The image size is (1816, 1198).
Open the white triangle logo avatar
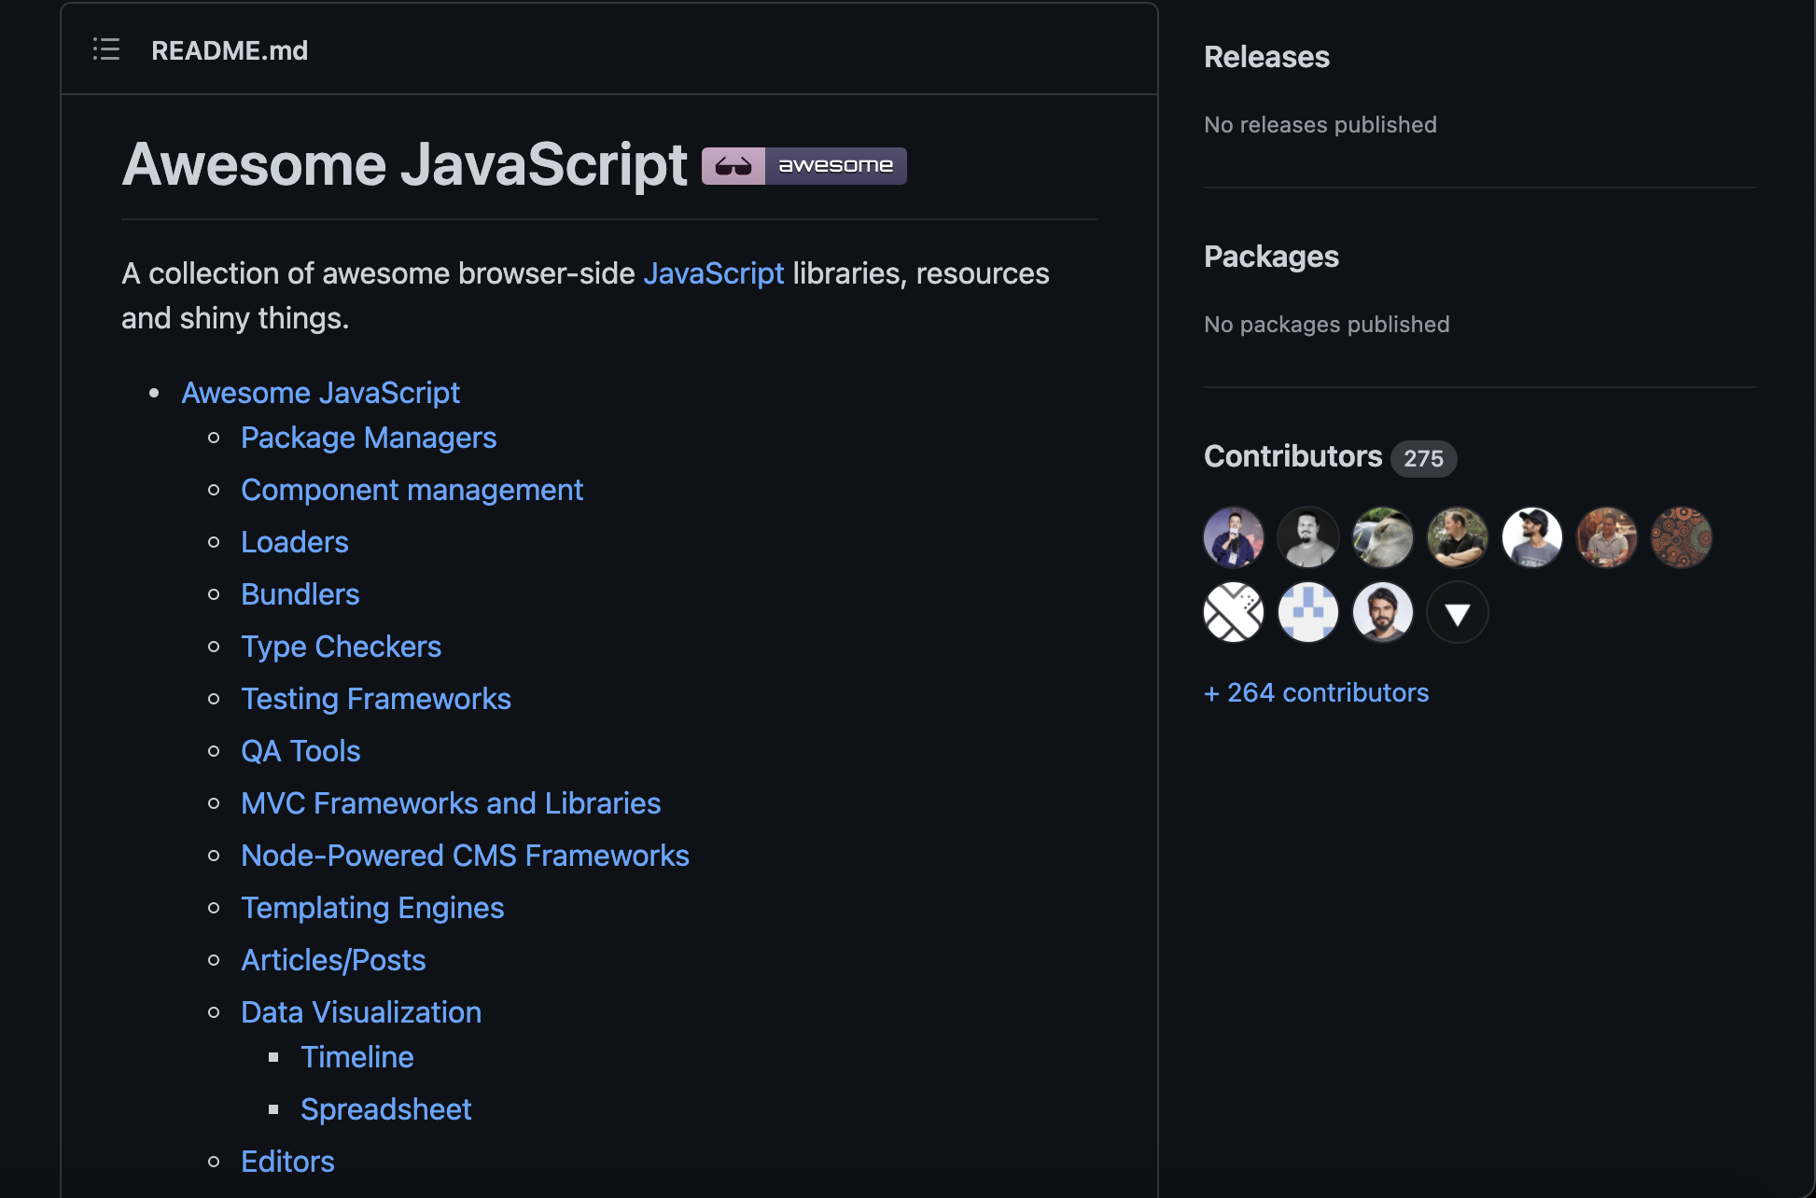[x=1458, y=613]
